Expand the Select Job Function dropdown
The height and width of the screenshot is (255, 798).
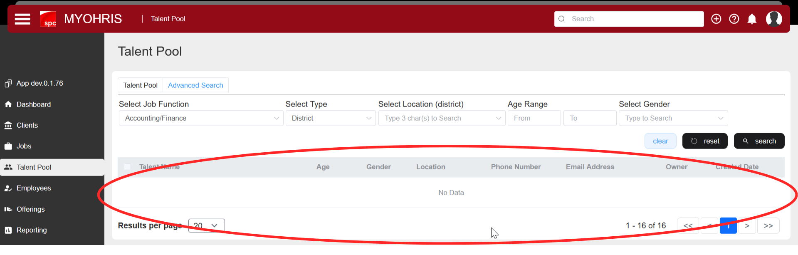(201, 118)
